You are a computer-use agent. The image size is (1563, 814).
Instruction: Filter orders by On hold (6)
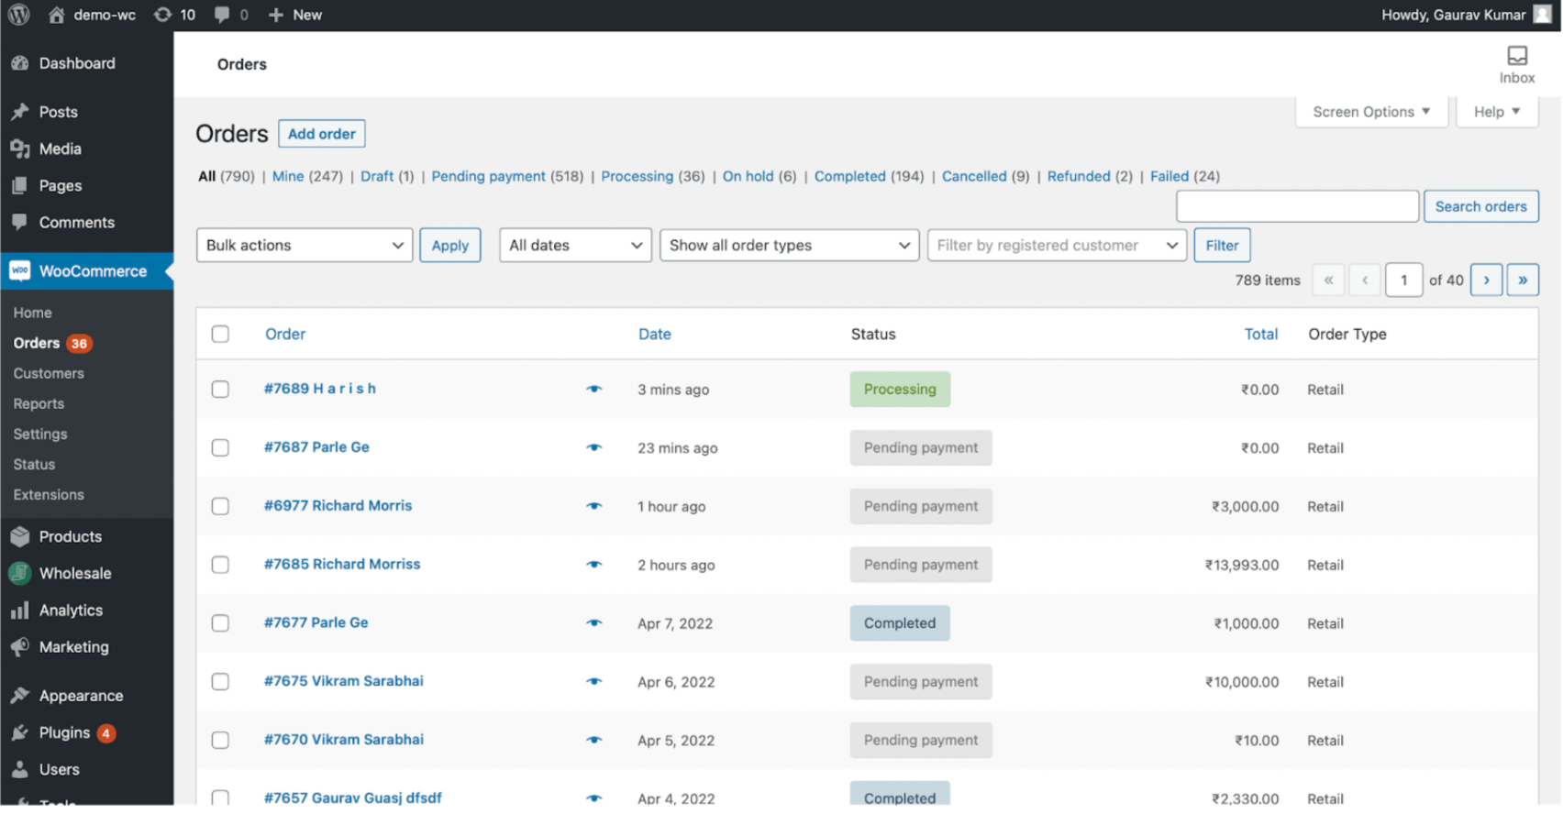(x=759, y=176)
